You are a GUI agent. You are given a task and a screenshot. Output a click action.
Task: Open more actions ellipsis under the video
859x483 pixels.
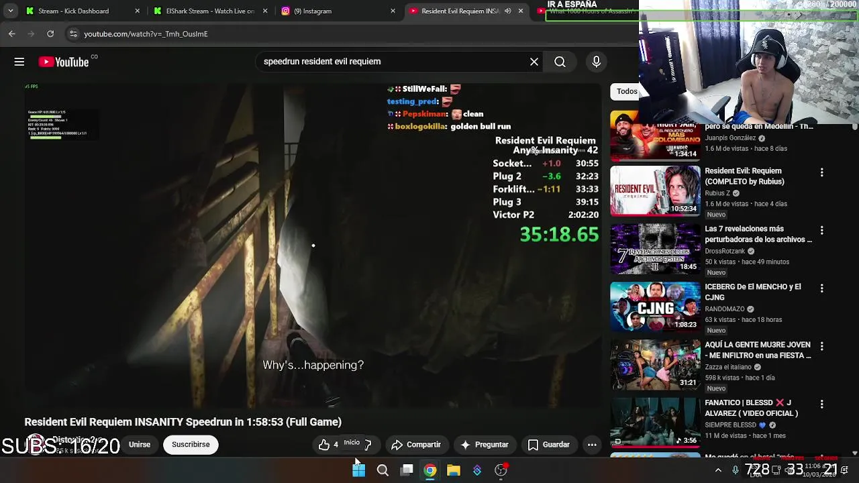[x=592, y=445]
